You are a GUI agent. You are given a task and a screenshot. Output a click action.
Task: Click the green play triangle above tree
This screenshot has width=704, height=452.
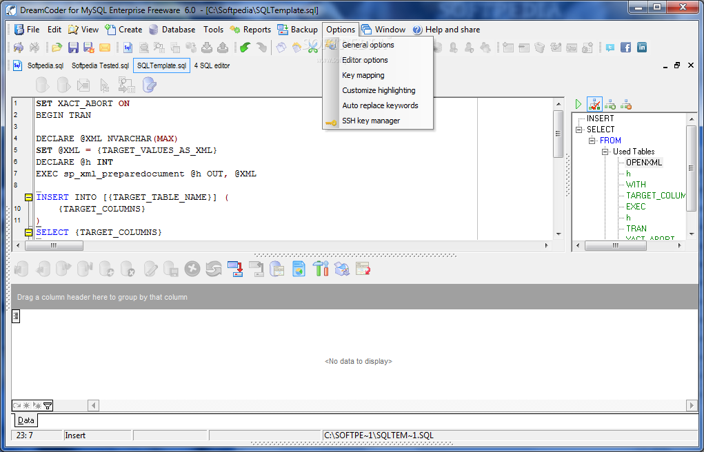click(579, 105)
